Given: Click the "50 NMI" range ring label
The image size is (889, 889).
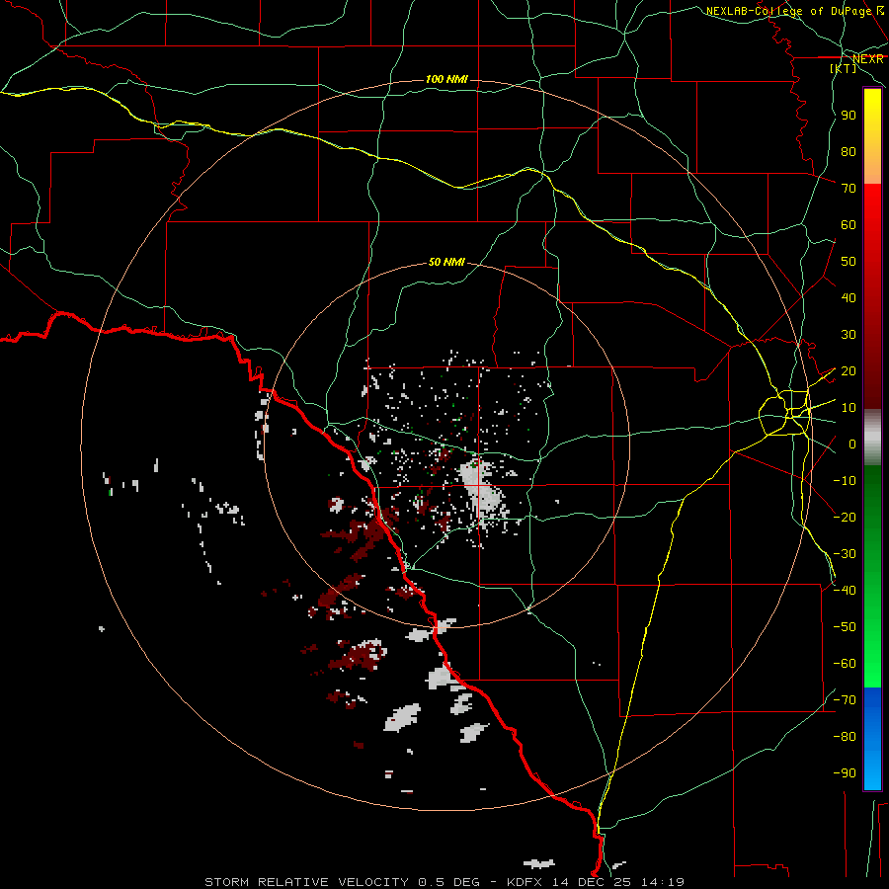Looking at the screenshot, I should pyautogui.click(x=446, y=262).
